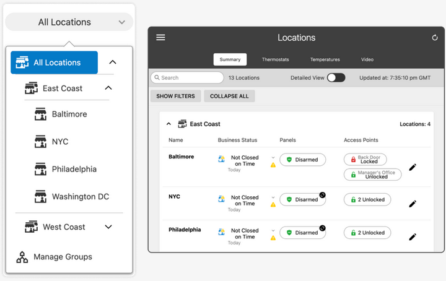Toggle the Detailed View switch
Image resolution: width=446 pixels, height=281 pixels.
(x=336, y=78)
